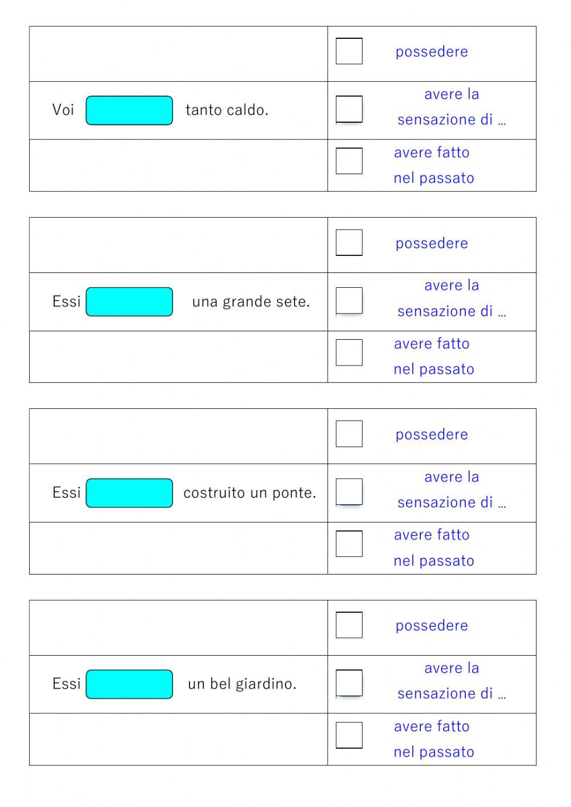The width and height of the screenshot is (571, 807).
Task: Check 'avere fatto nel passato' for 'grande sete'
Action: tap(349, 352)
